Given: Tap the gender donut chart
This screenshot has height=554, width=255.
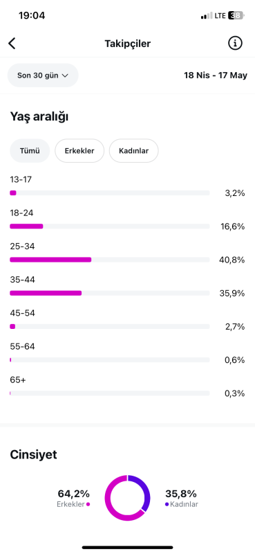Looking at the screenshot, I should click(127, 498).
